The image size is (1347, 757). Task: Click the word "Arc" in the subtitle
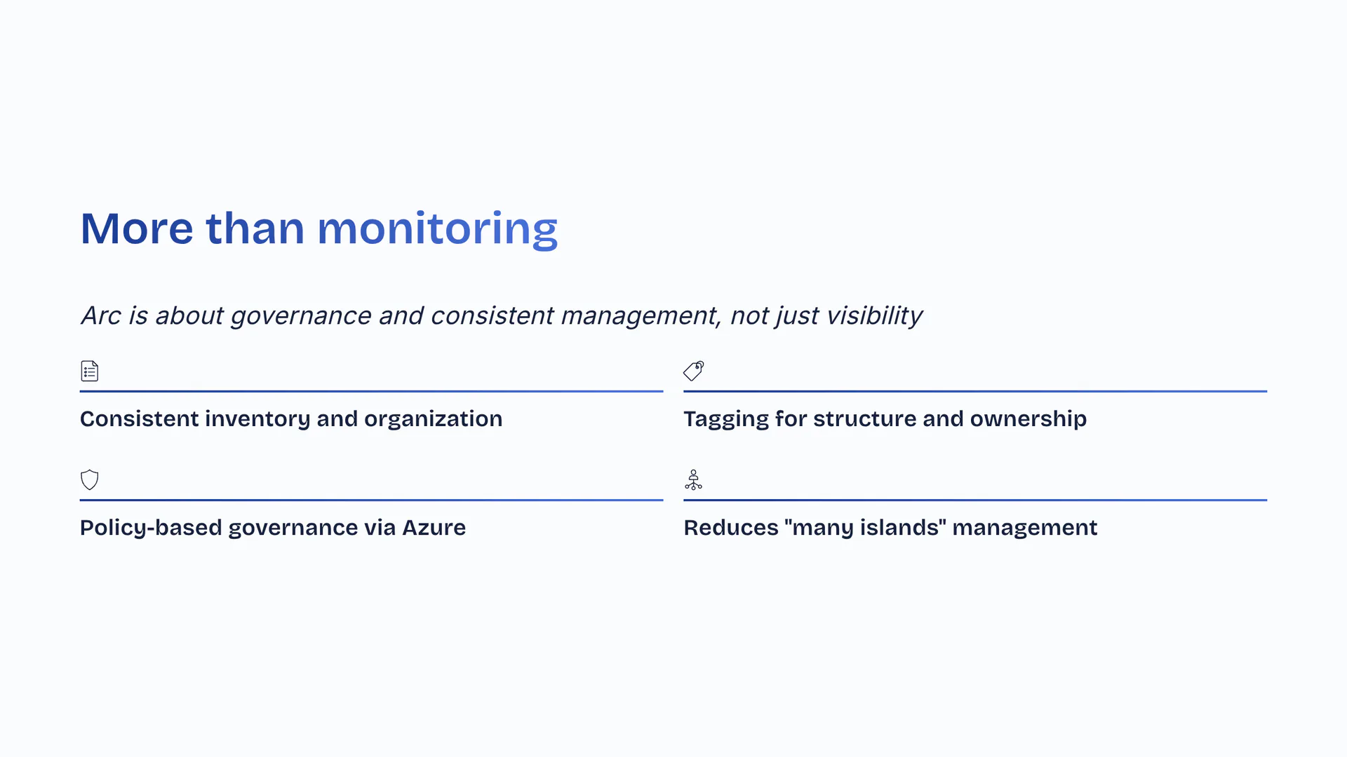coord(101,316)
